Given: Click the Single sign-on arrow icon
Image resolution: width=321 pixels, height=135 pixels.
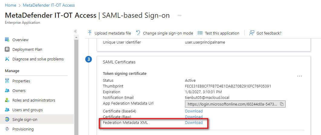Looking at the screenshot, I should 7,120.
